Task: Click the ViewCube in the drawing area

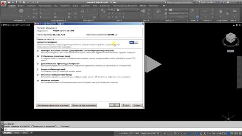Action: coord(231,38)
